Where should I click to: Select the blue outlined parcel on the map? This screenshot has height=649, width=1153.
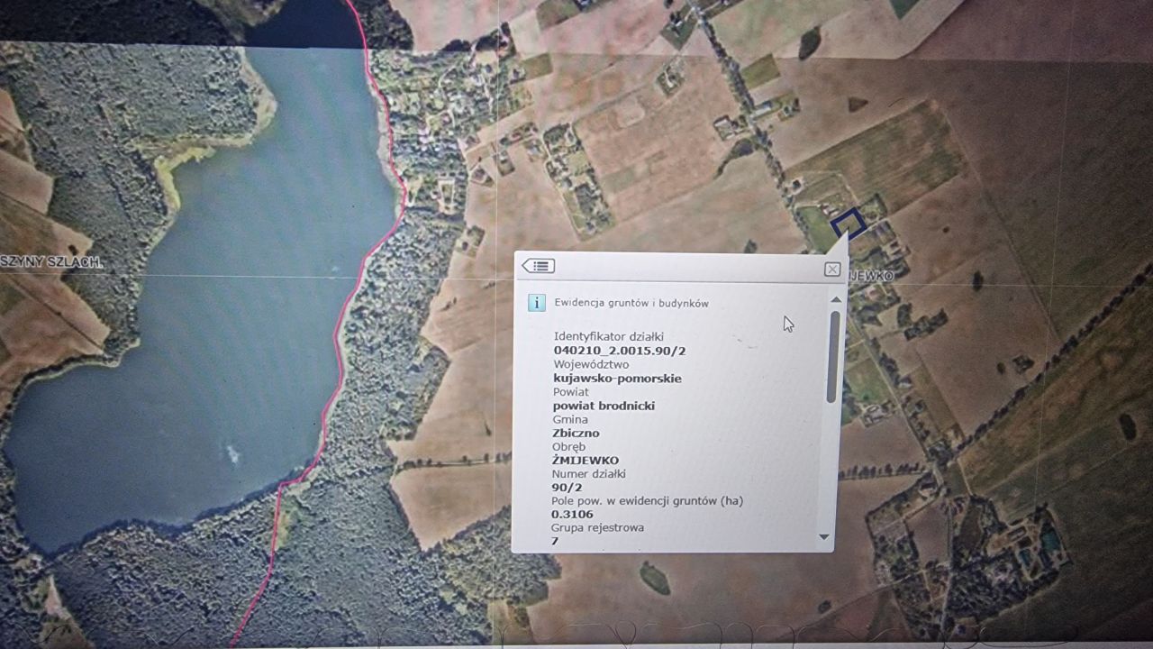point(848,224)
